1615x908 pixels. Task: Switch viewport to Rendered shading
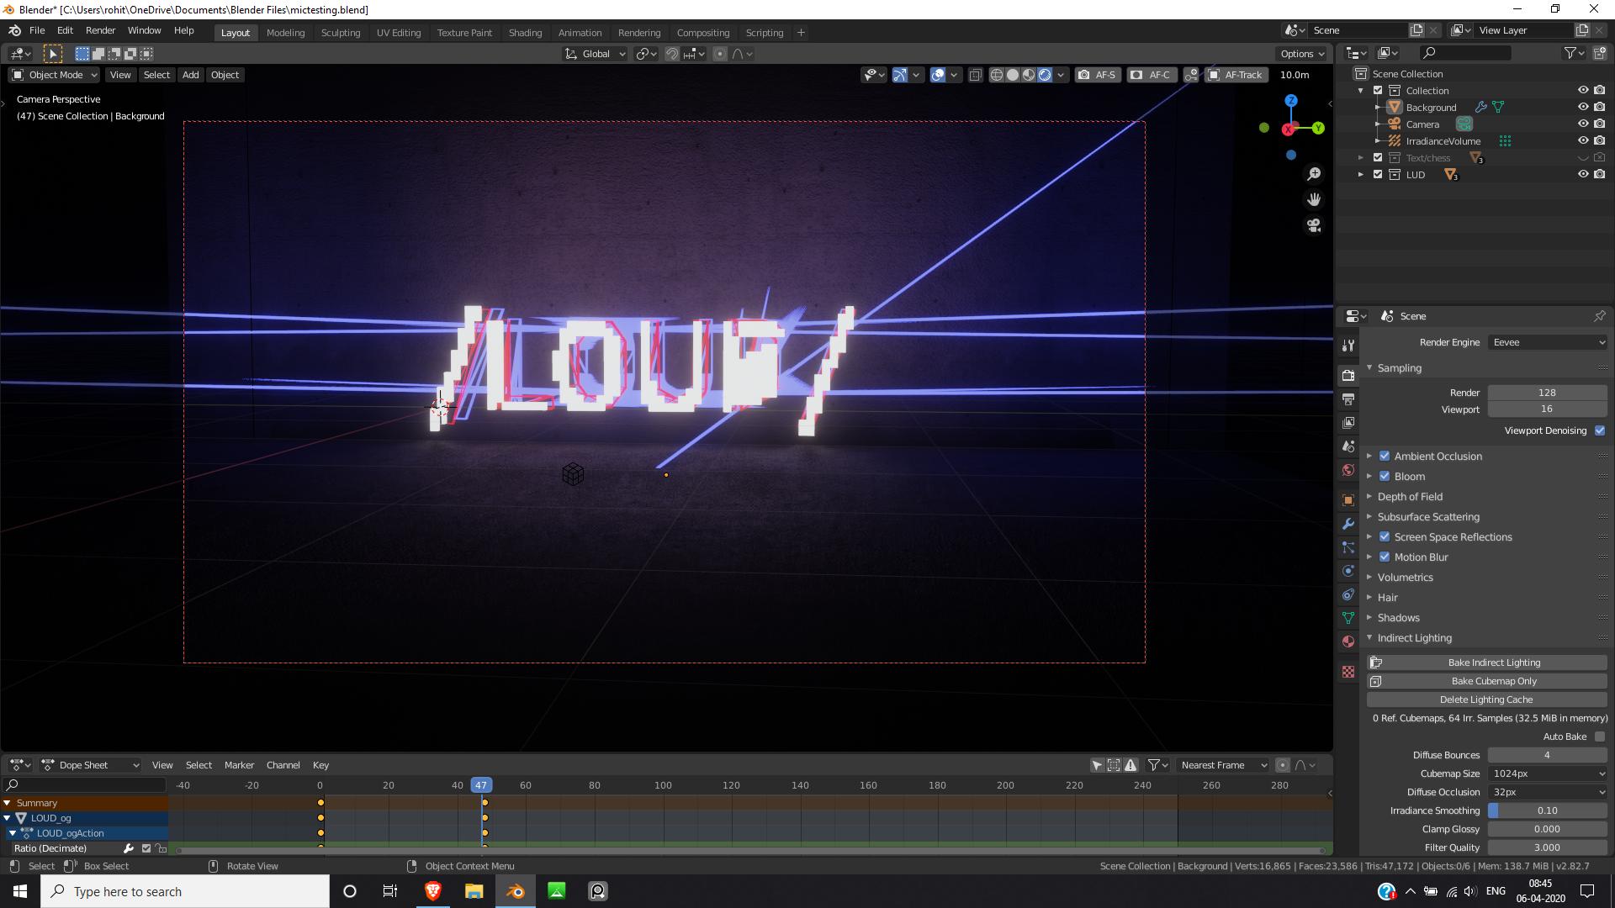pyautogui.click(x=1045, y=75)
